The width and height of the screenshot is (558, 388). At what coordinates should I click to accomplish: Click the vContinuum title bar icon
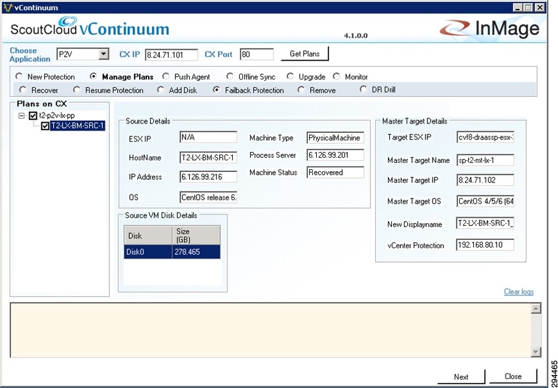point(8,8)
